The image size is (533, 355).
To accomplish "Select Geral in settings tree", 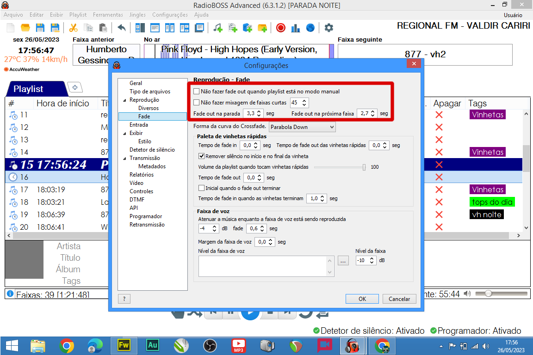I will coord(136,83).
